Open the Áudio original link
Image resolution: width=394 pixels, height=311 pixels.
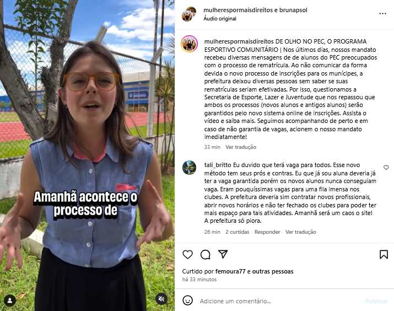pos(220,19)
